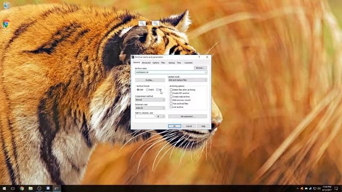Open the Backup tab
This screenshot has height=192, width=342.
[x=172, y=63]
